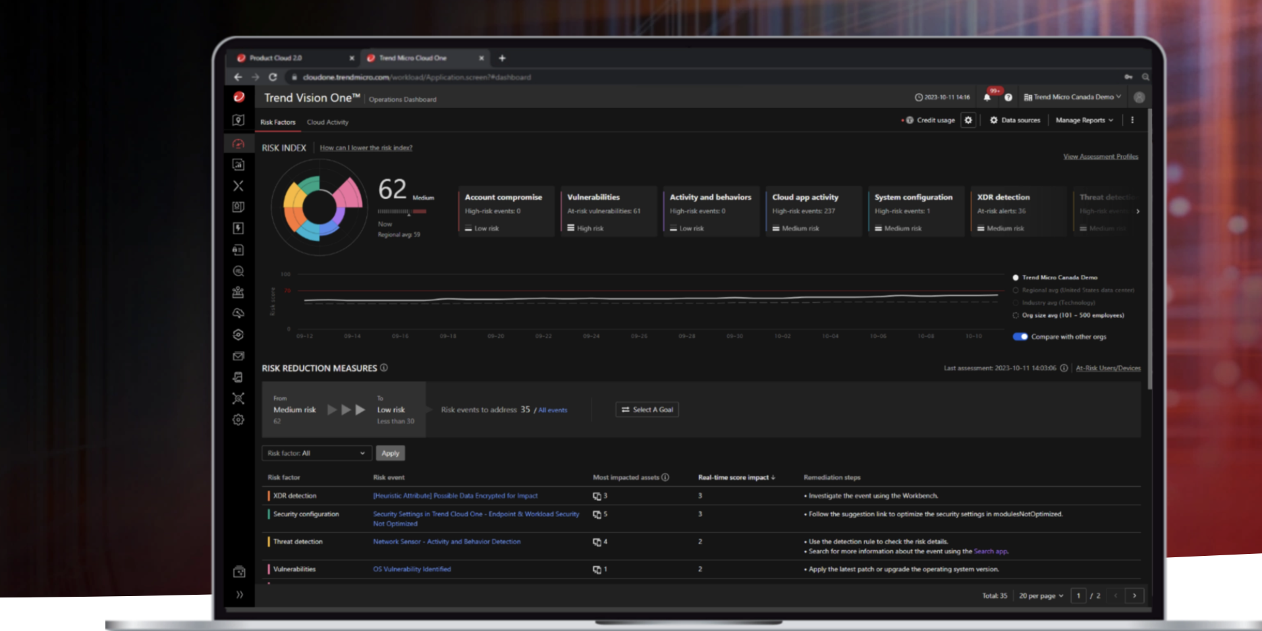Open the lightning bolt sidebar icon
Image resolution: width=1262 pixels, height=631 pixels.
238,228
